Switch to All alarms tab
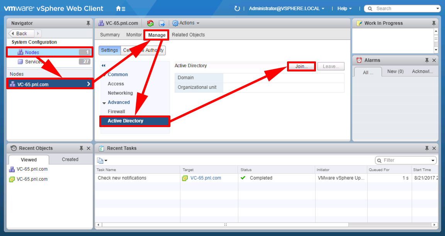Image resolution: width=445 pixels, height=236 pixels. pyautogui.click(x=368, y=72)
